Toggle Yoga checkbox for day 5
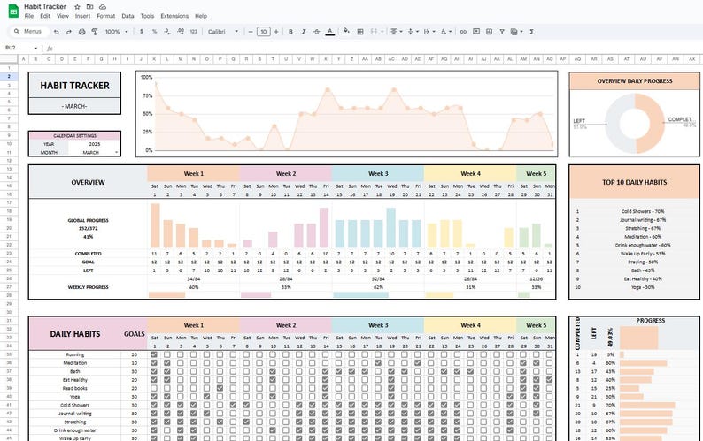703x441 pixels. pos(206,397)
